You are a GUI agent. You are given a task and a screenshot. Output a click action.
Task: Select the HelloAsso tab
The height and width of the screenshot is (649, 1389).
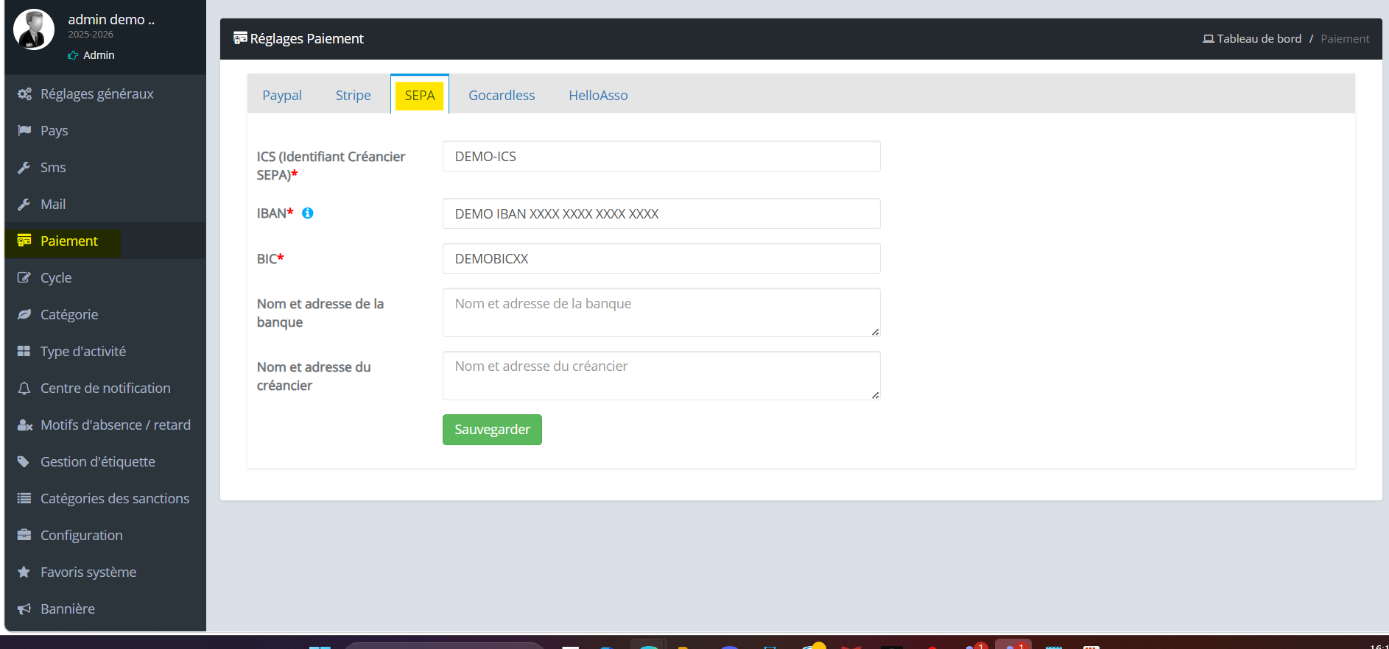click(598, 95)
